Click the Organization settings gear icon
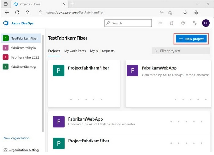This screenshot has height=155, width=214. click(6, 150)
